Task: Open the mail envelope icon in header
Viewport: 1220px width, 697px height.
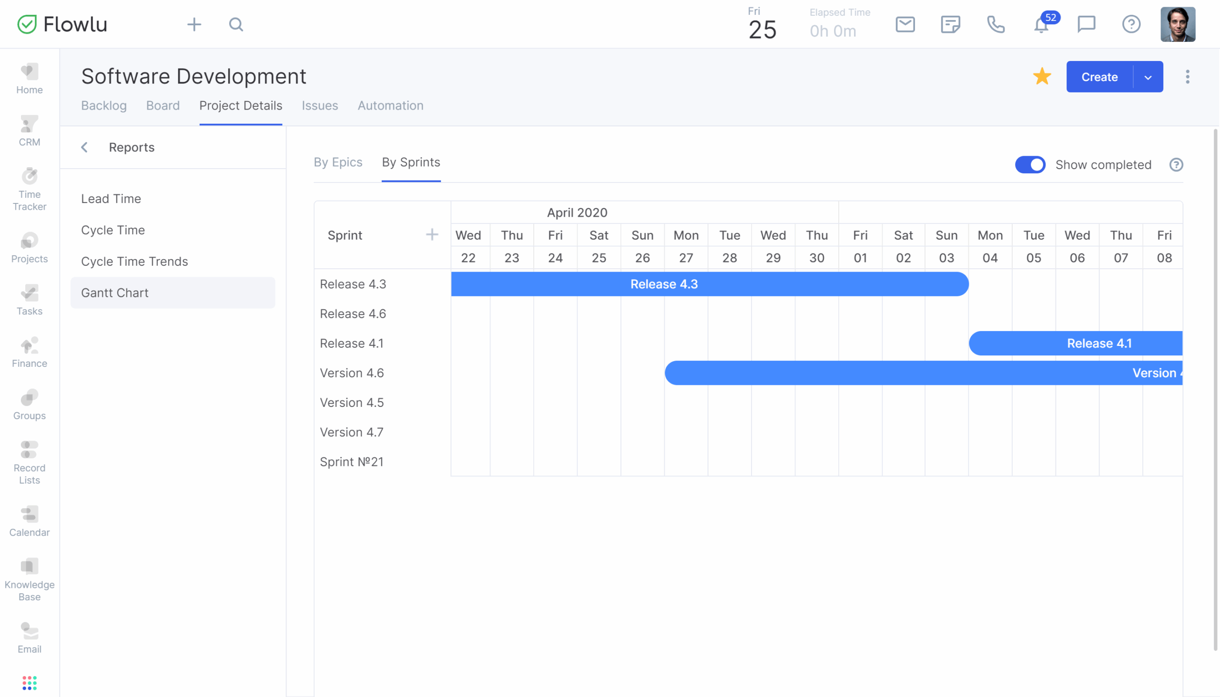Action: [905, 24]
